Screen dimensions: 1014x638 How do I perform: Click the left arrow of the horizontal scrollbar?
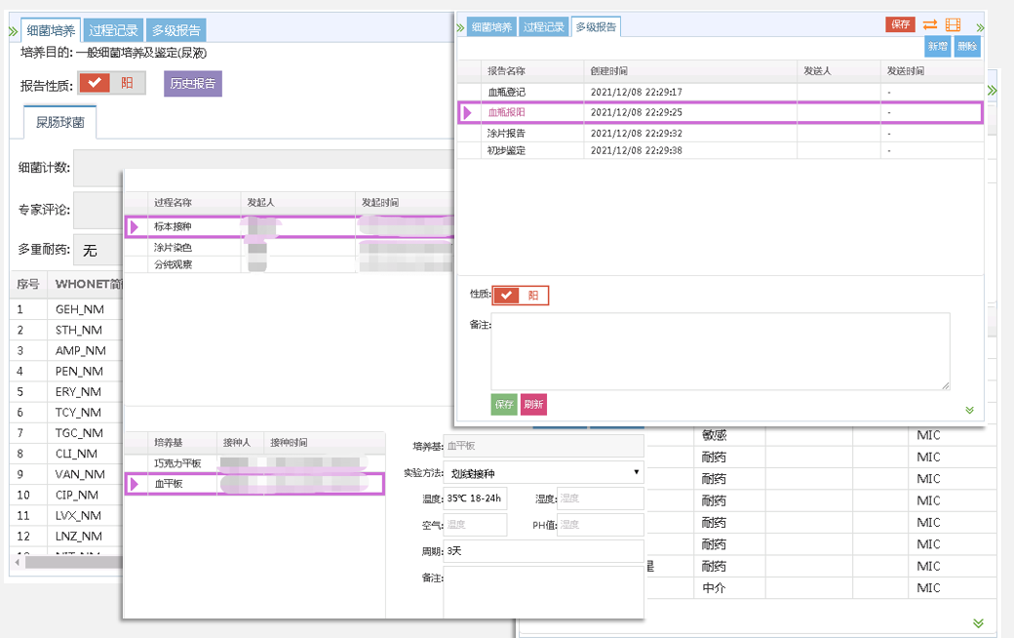coord(17,562)
